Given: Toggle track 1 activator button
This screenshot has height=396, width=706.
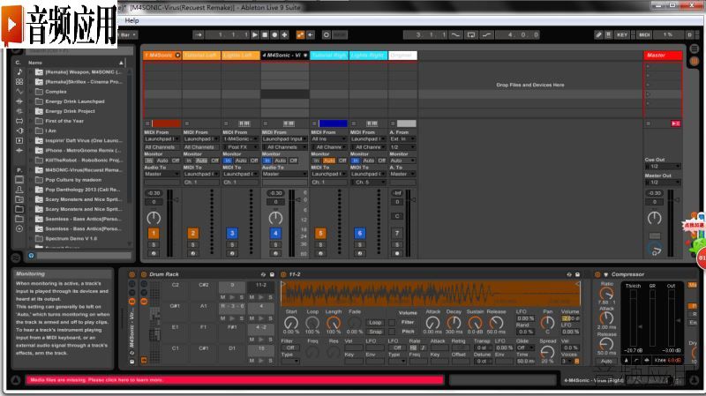Looking at the screenshot, I should tap(154, 233).
